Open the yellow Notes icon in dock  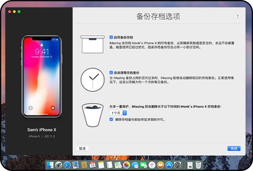tap(101, 165)
